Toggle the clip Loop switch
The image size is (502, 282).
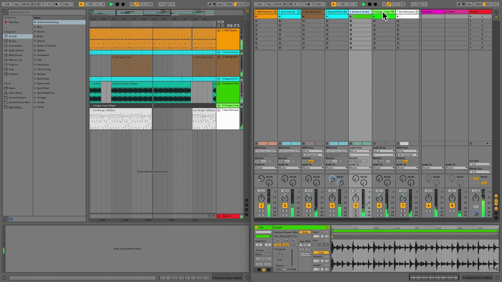tap(321, 253)
